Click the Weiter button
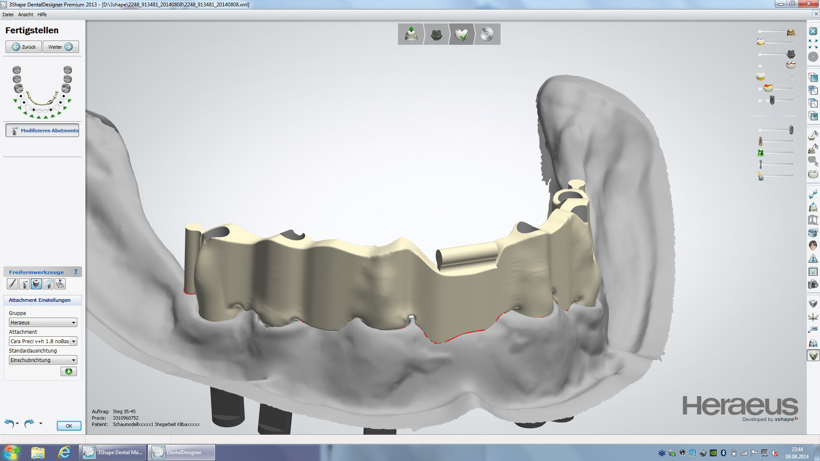This screenshot has width=820, height=461. [x=61, y=47]
